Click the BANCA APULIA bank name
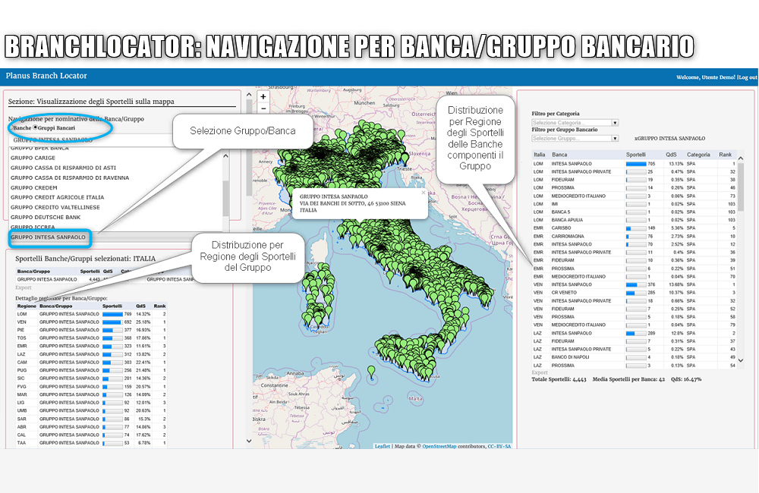 (567, 220)
